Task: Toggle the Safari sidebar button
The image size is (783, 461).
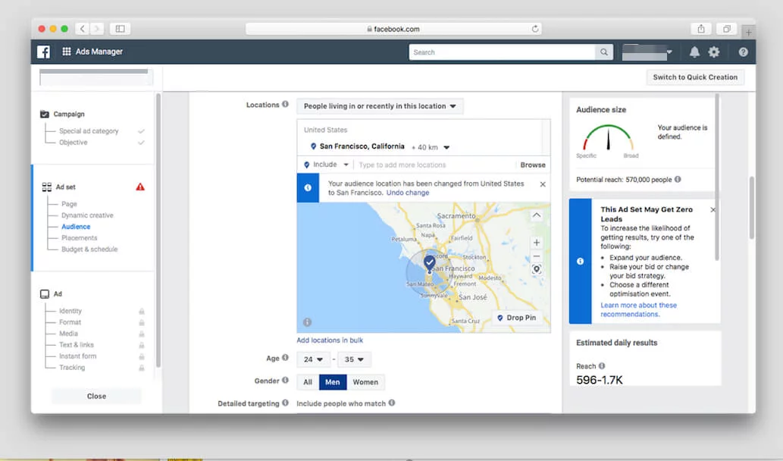Action: [120, 29]
